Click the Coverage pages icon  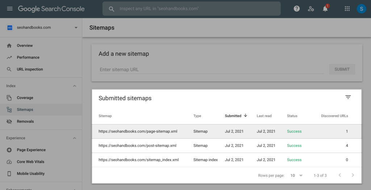[9, 98]
